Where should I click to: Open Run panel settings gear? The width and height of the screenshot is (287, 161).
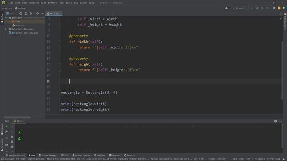pos(275,121)
